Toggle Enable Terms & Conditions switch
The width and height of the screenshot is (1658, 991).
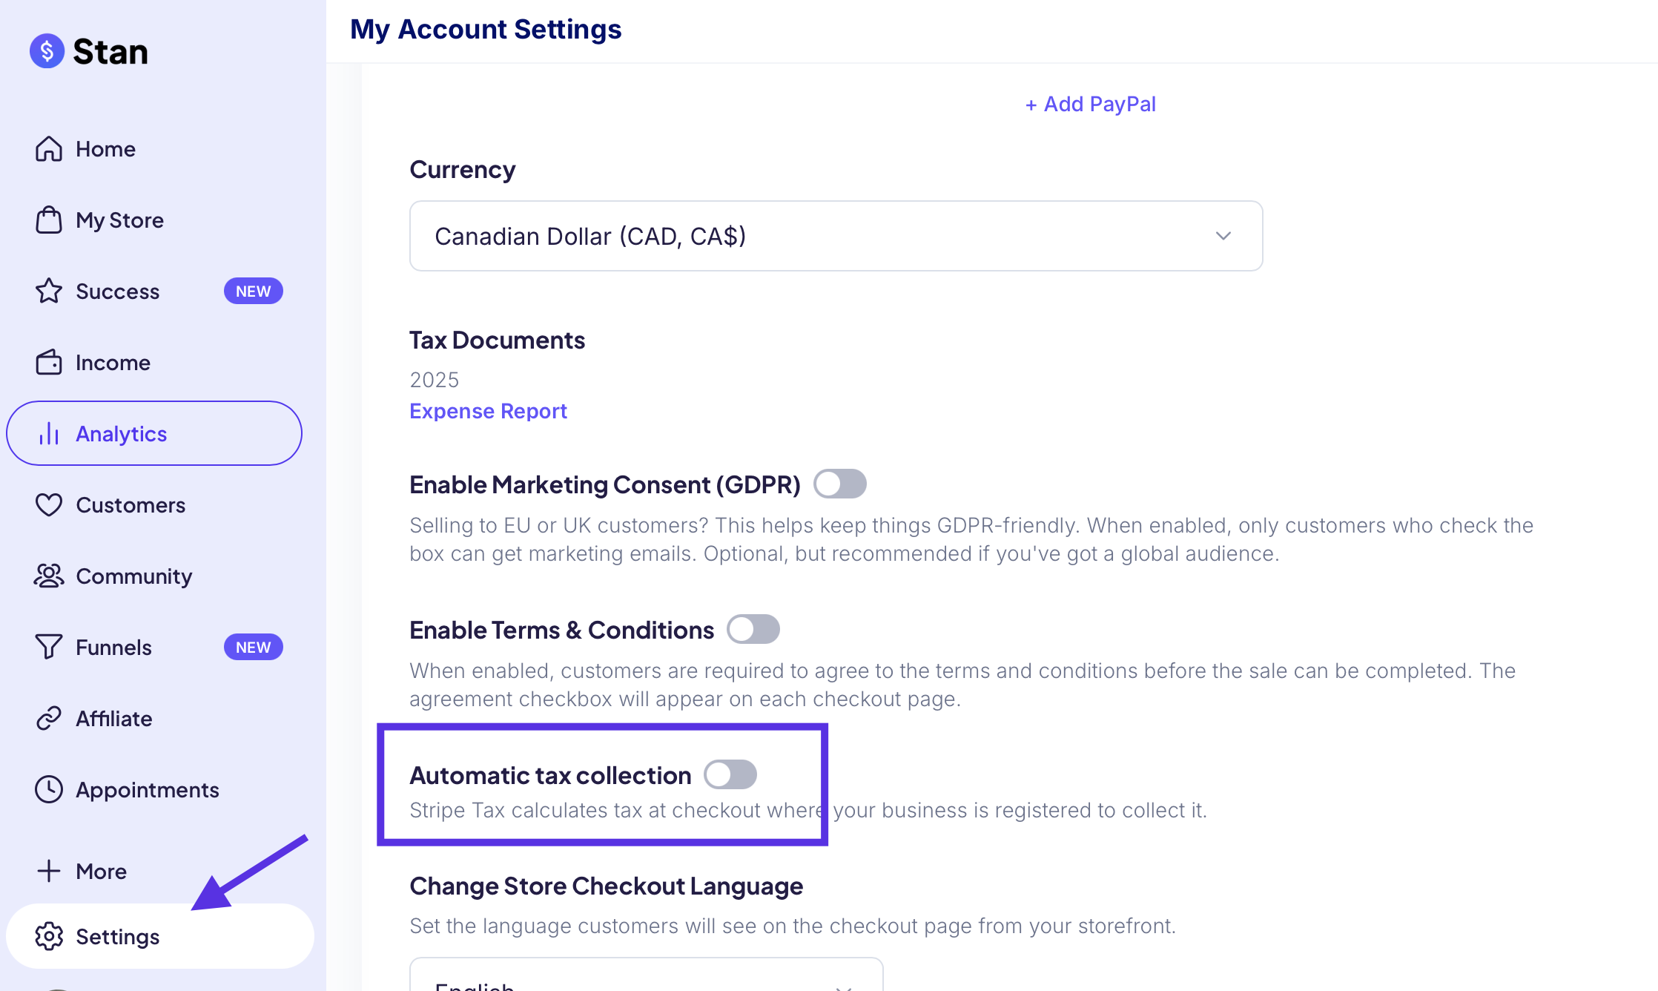point(753,629)
